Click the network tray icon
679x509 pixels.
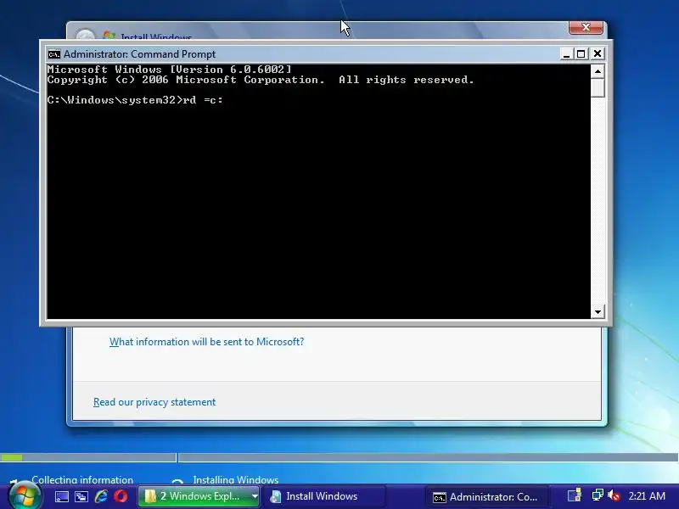(598, 495)
